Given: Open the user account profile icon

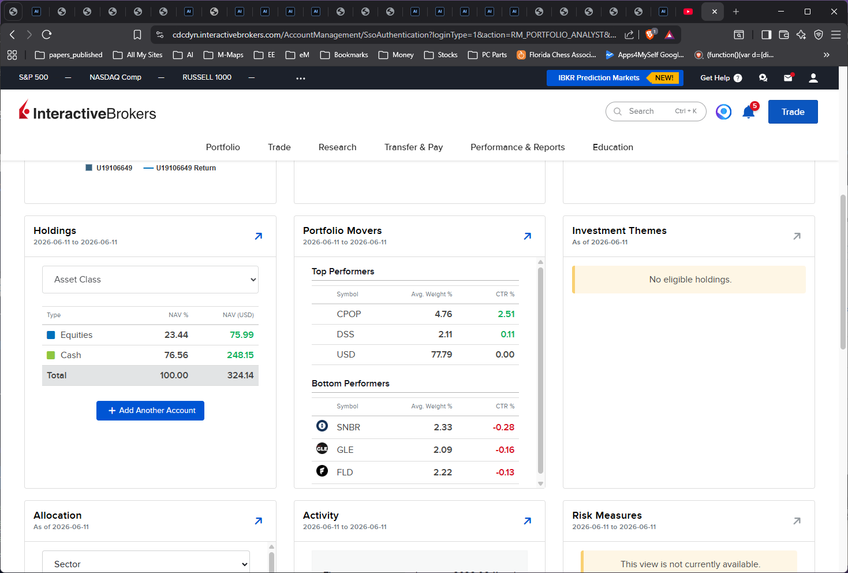Looking at the screenshot, I should click(x=813, y=78).
